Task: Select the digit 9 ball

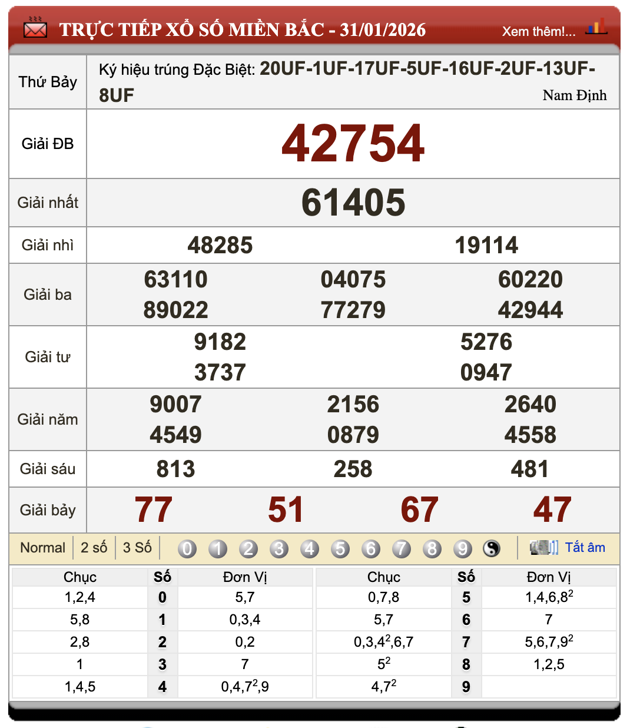Action: click(x=463, y=548)
